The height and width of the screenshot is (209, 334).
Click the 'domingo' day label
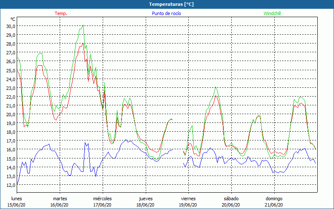pos(274,199)
